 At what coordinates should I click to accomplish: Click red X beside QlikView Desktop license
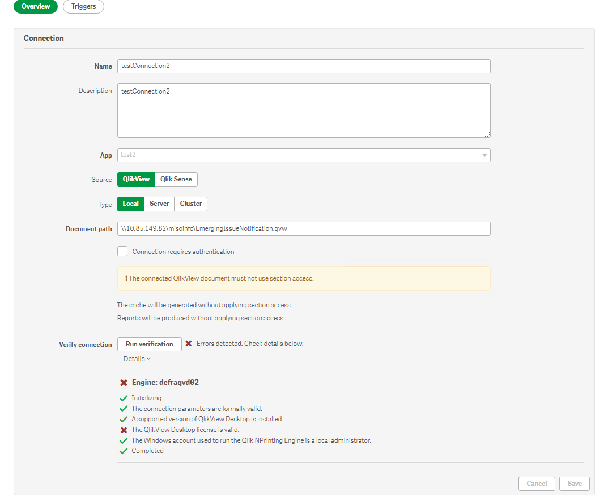point(124,430)
